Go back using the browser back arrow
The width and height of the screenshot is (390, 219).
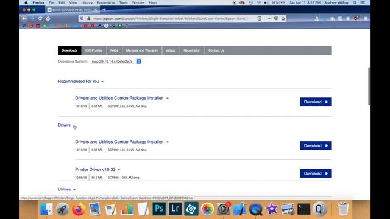pyautogui.click(x=24, y=18)
